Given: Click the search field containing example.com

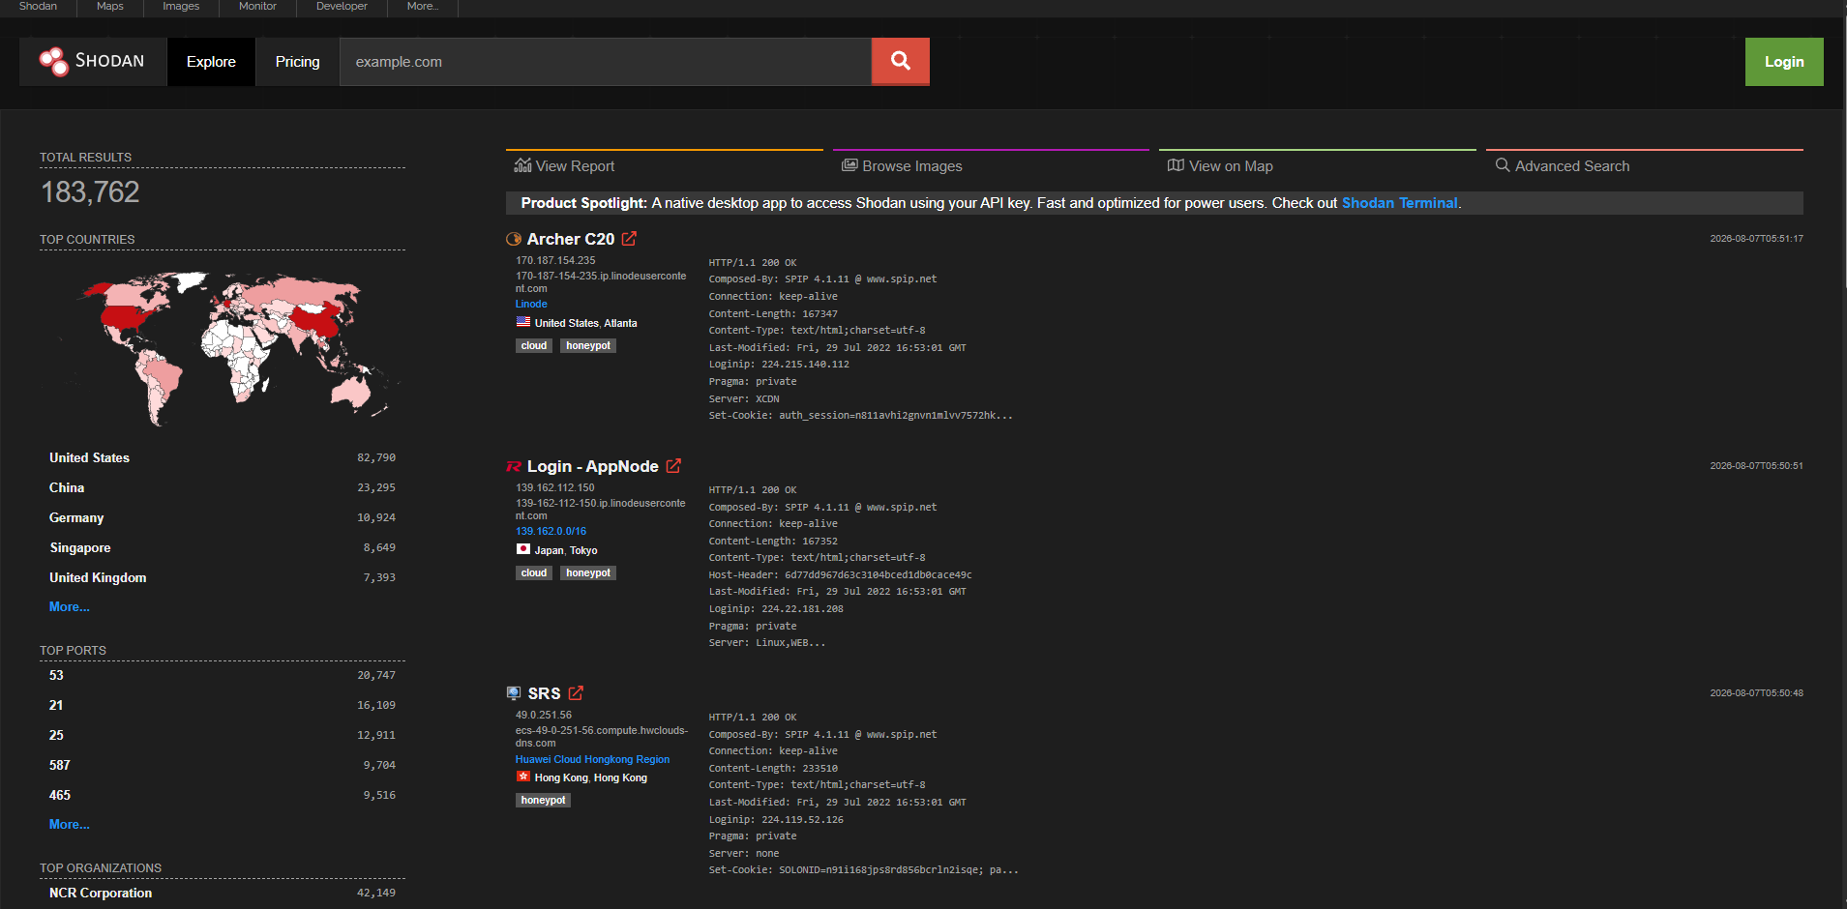Looking at the screenshot, I should 606,62.
